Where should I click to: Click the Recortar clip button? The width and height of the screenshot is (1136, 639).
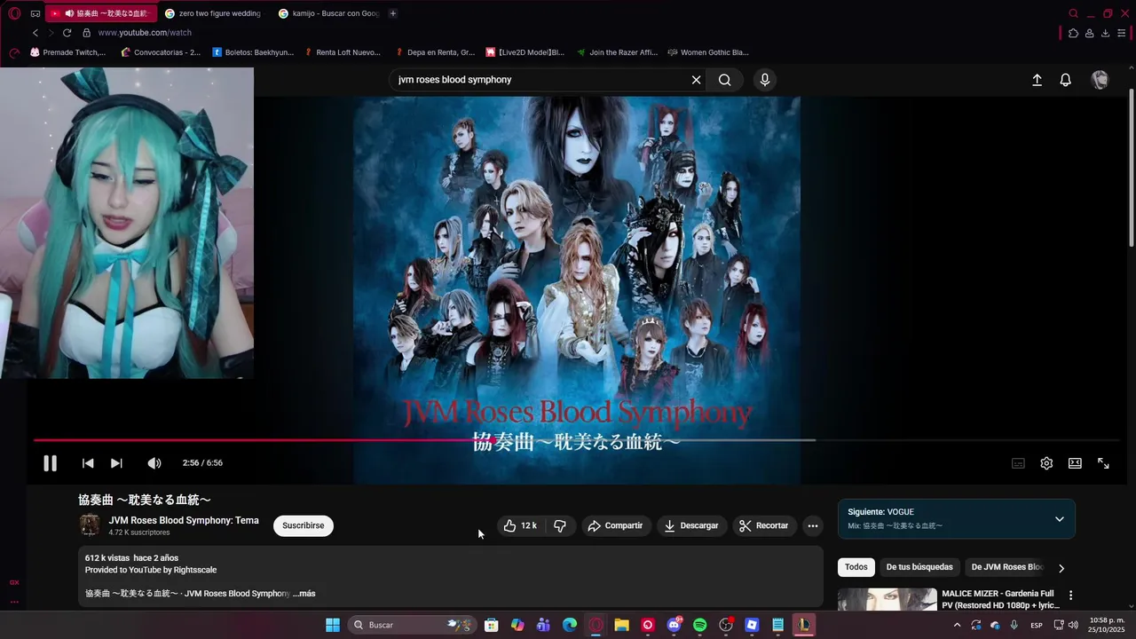coord(764,525)
